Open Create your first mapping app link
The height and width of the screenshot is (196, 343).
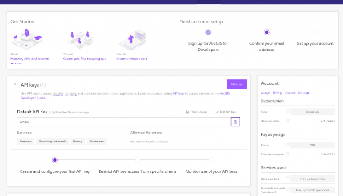pyautogui.click(x=85, y=58)
